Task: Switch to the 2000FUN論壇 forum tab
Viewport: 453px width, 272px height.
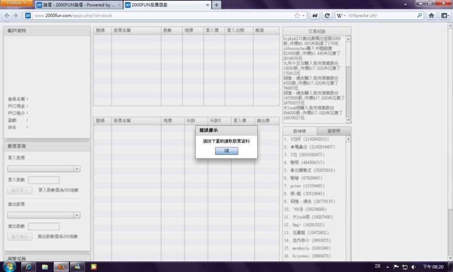Action: 78,5
